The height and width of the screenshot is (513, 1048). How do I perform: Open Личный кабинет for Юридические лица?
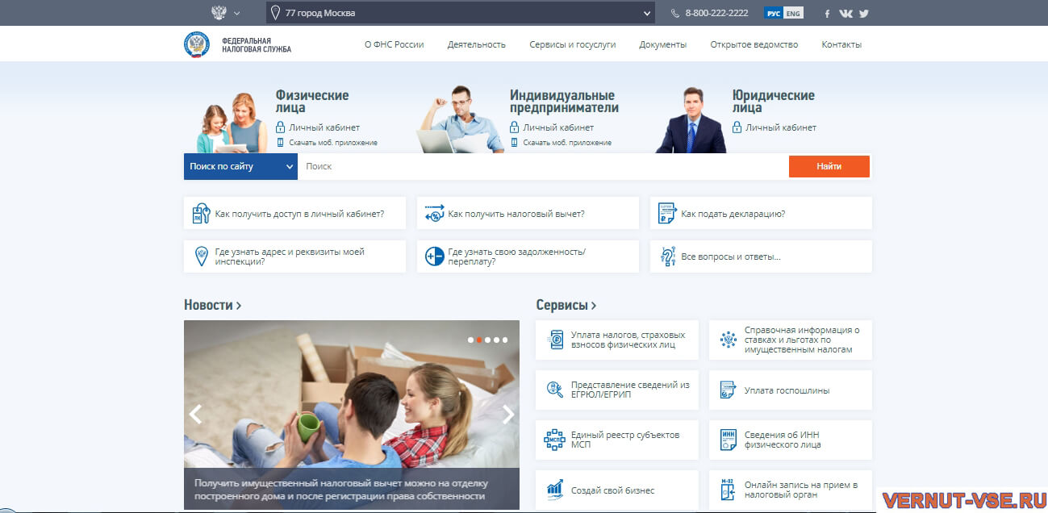coord(781,127)
